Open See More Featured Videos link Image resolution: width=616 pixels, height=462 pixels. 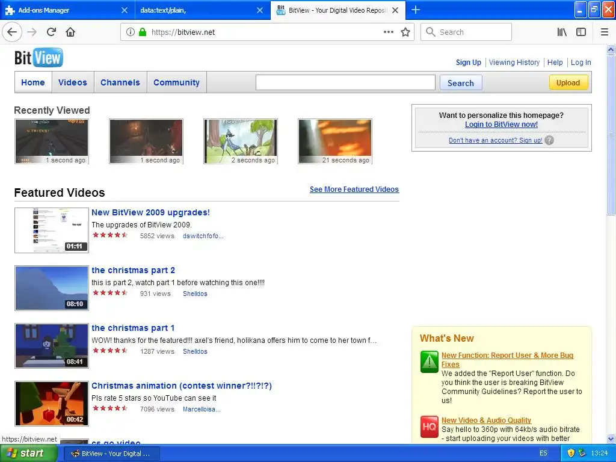[x=354, y=189]
